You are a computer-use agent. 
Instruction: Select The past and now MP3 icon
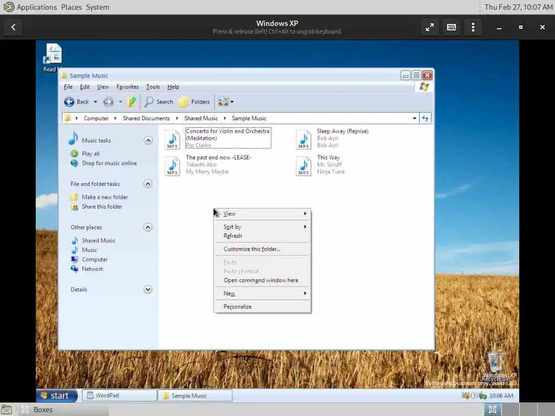[x=172, y=166]
